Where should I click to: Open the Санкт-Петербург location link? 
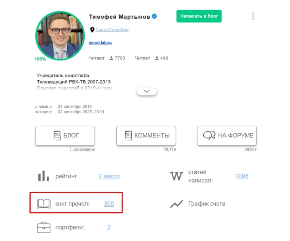pyautogui.click(x=112, y=30)
